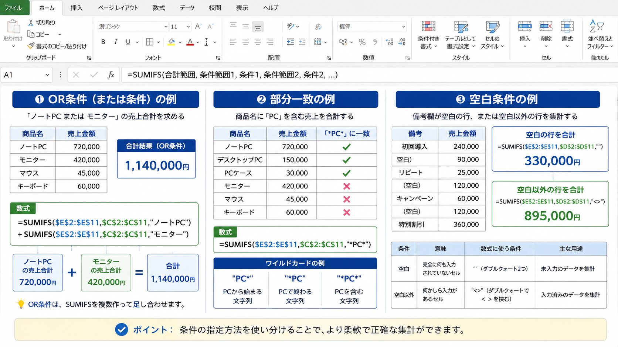Click the wrap text icon
The height and width of the screenshot is (347, 618).
(318, 26)
